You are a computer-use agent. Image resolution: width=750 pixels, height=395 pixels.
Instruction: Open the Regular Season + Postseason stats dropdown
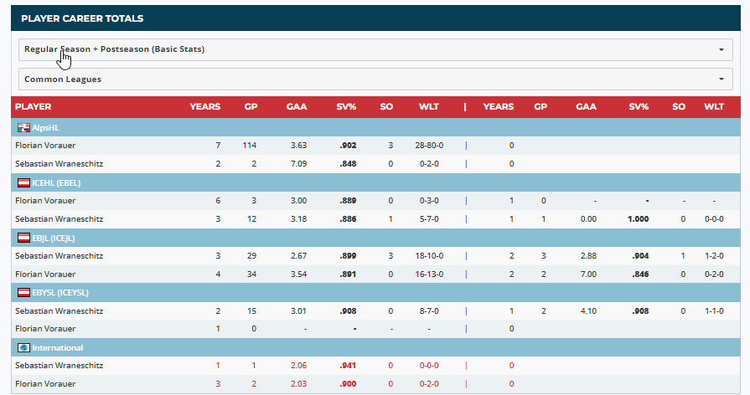375,49
